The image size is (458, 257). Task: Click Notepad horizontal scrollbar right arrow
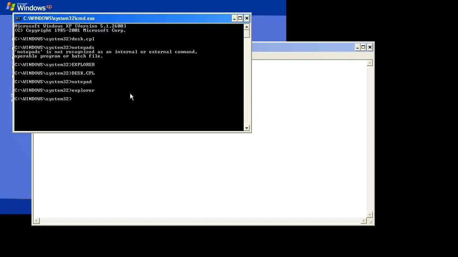(364, 221)
